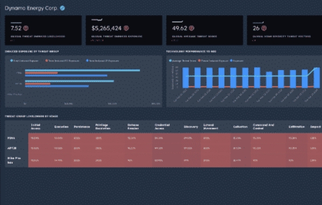The width and height of the screenshot is (322, 205).
Task: Sort by the Execution column header
Action: (61, 127)
